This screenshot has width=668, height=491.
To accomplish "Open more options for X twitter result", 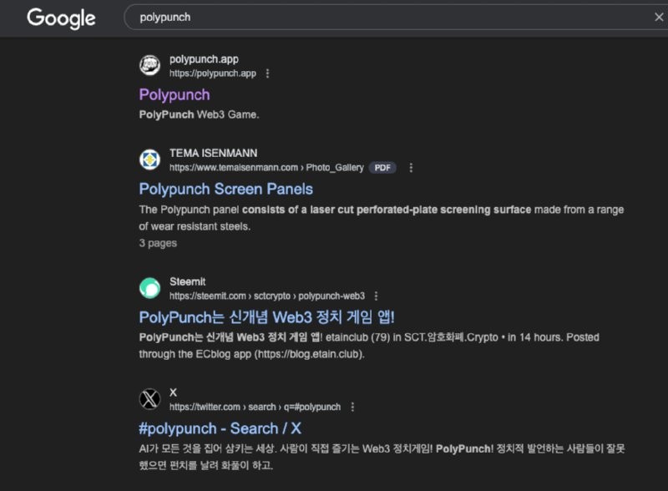I will tap(352, 407).
